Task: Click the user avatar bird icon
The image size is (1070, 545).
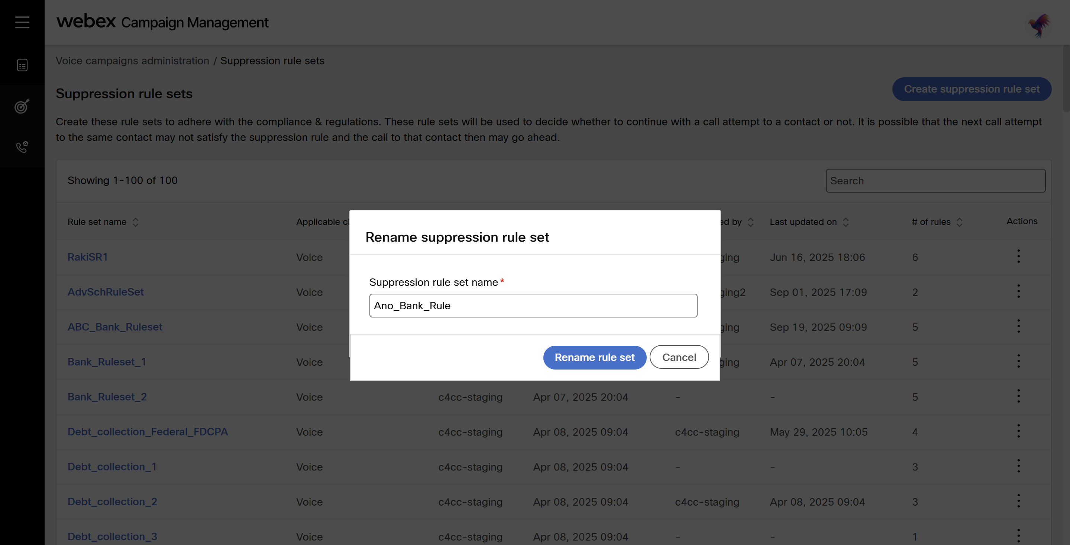Action: tap(1039, 25)
